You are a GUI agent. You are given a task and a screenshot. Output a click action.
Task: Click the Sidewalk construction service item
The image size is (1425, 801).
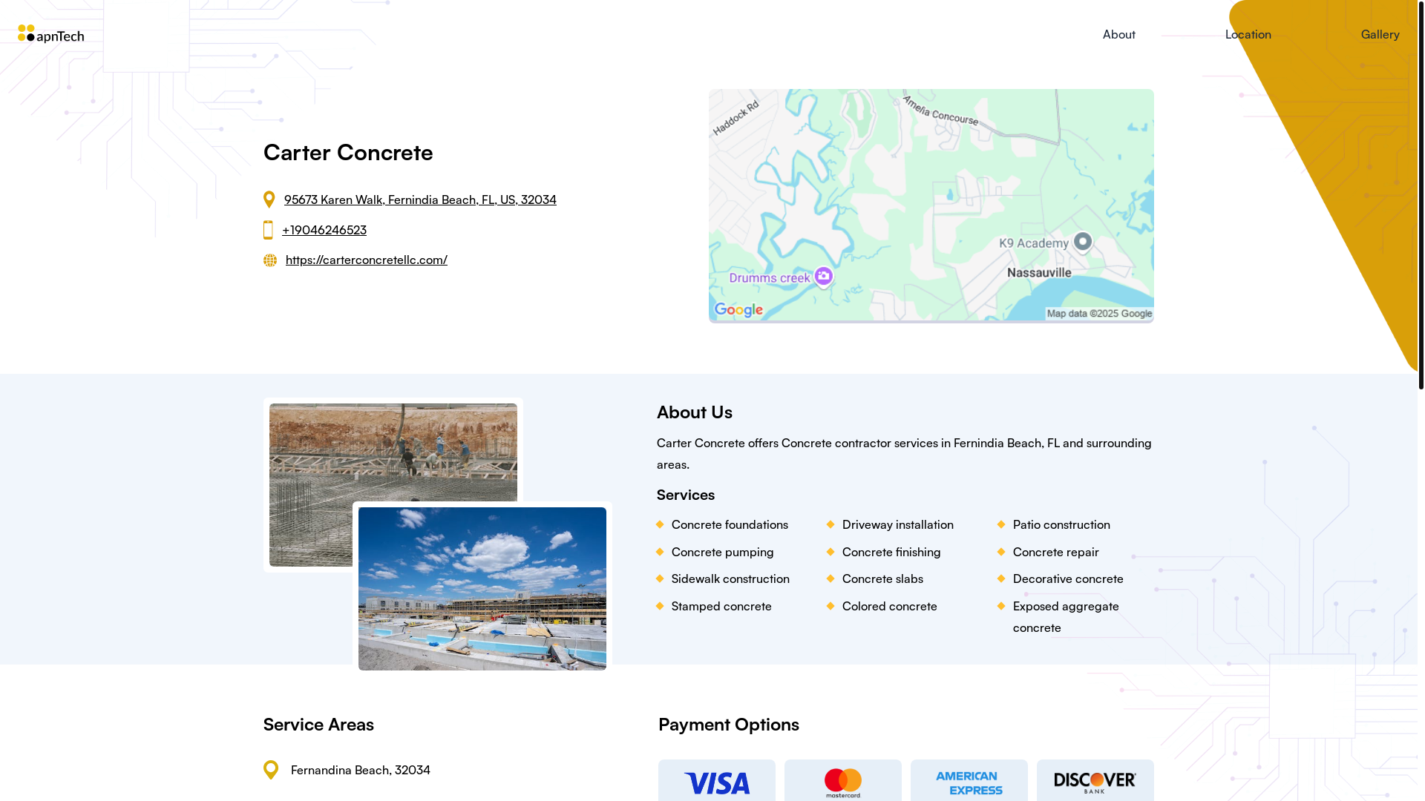pyautogui.click(x=730, y=578)
